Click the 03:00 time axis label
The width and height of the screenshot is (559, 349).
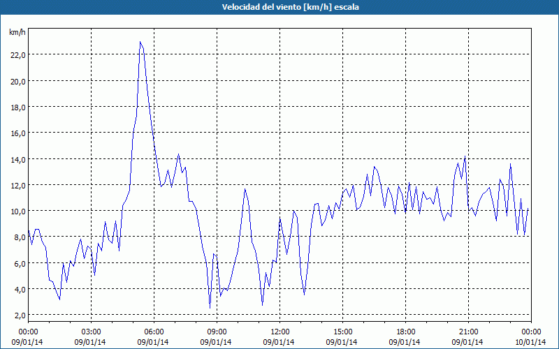click(91, 332)
